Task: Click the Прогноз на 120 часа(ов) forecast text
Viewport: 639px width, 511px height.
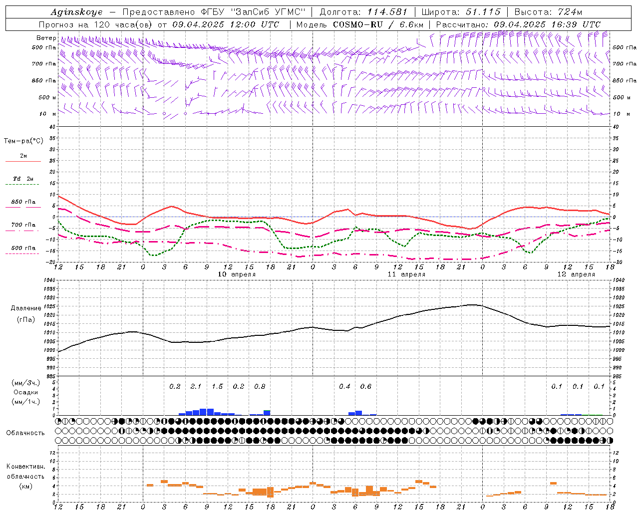Action: [96, 24]
